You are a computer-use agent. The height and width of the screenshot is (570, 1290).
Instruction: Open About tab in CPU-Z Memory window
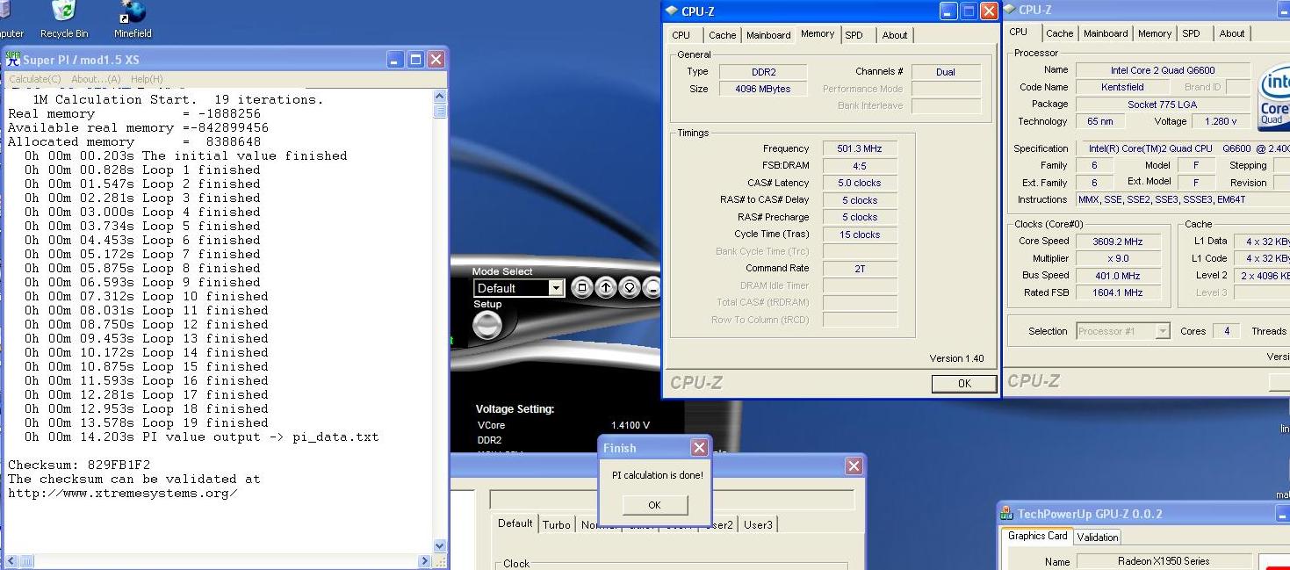895,35
